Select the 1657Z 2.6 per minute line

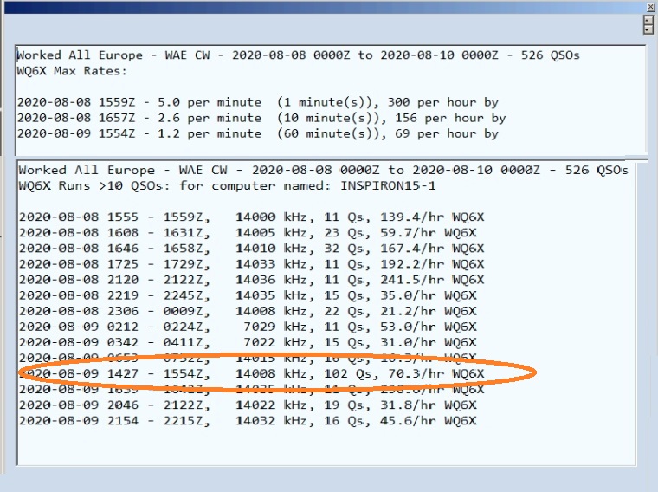tap(261, 118)
